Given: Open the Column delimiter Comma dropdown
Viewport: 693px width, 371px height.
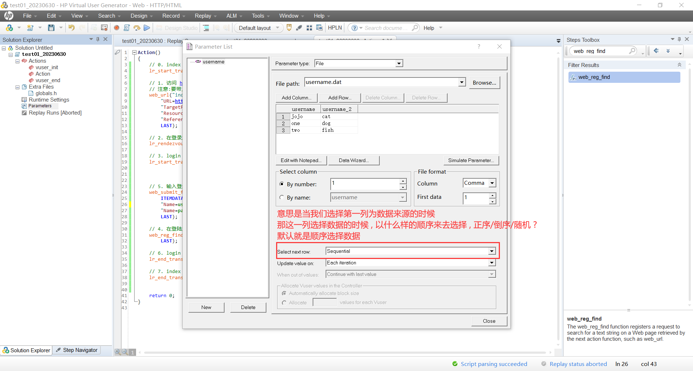Looking at the screenshot, I should pyautogui.click(x=492, y=183).
